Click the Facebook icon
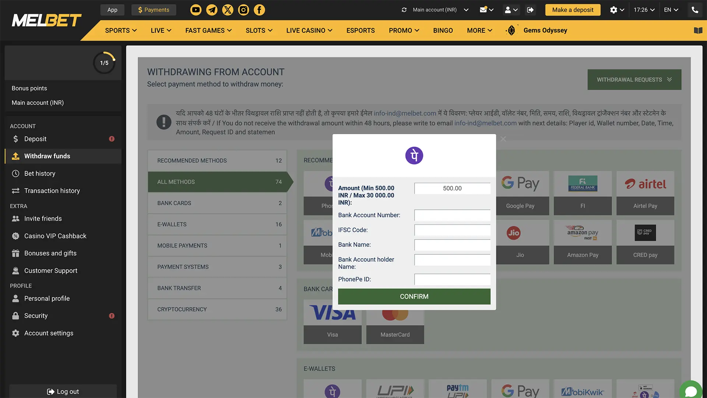 pos(259,10)
